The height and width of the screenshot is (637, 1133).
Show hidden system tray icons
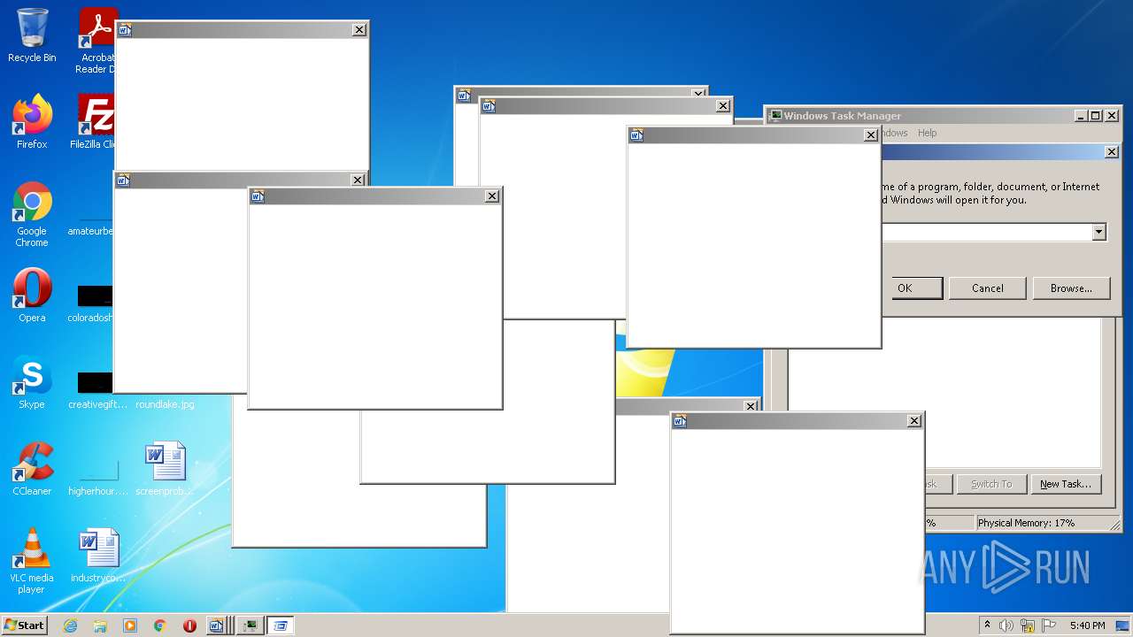click(x=987, y=625)
